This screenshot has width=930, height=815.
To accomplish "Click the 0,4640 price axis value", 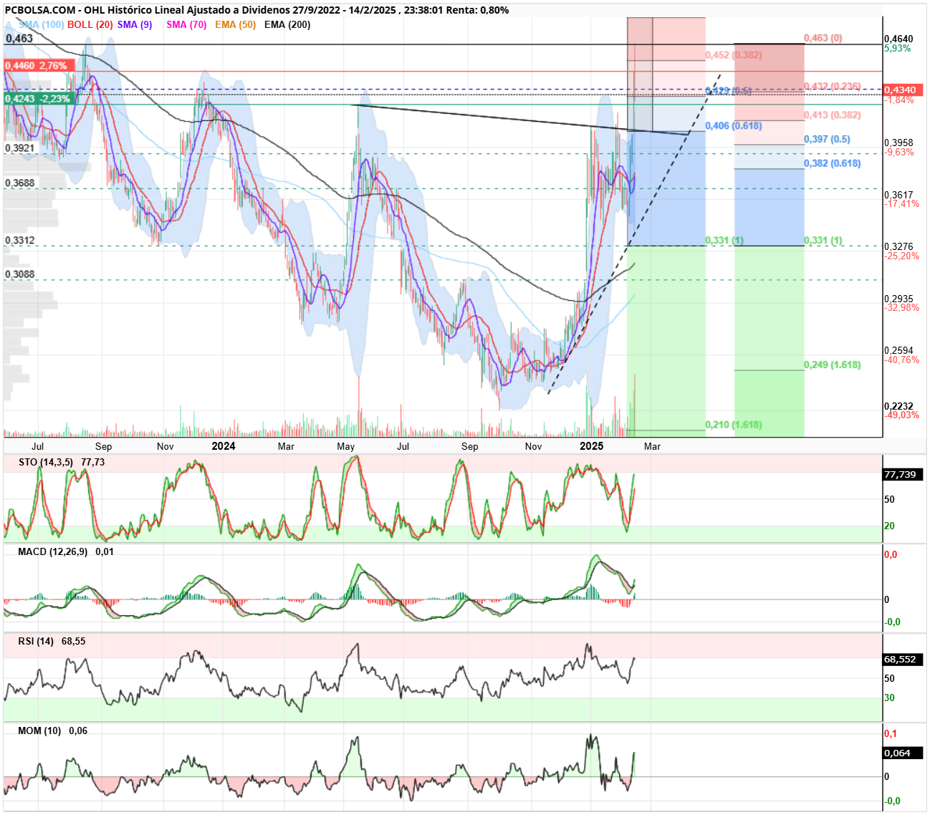I will 898,39.
